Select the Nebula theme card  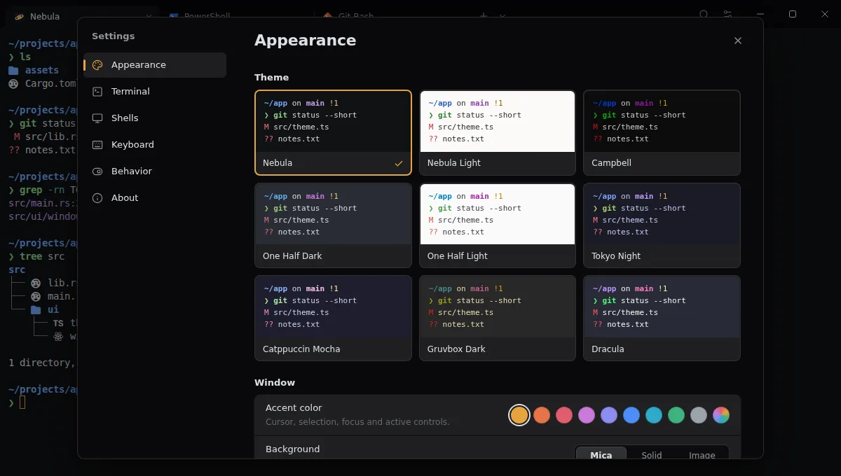[x=333, y=132]
